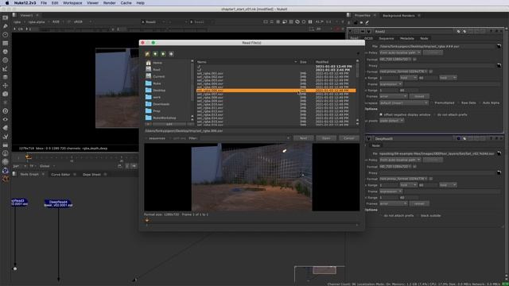
Task: Open Read2 proxy format dropdown
Action: coord(403,71)
